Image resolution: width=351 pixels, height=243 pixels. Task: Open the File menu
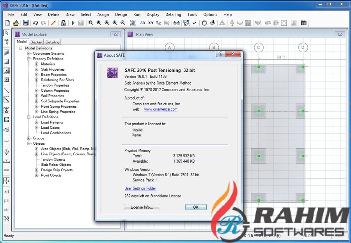coord(11,14)
